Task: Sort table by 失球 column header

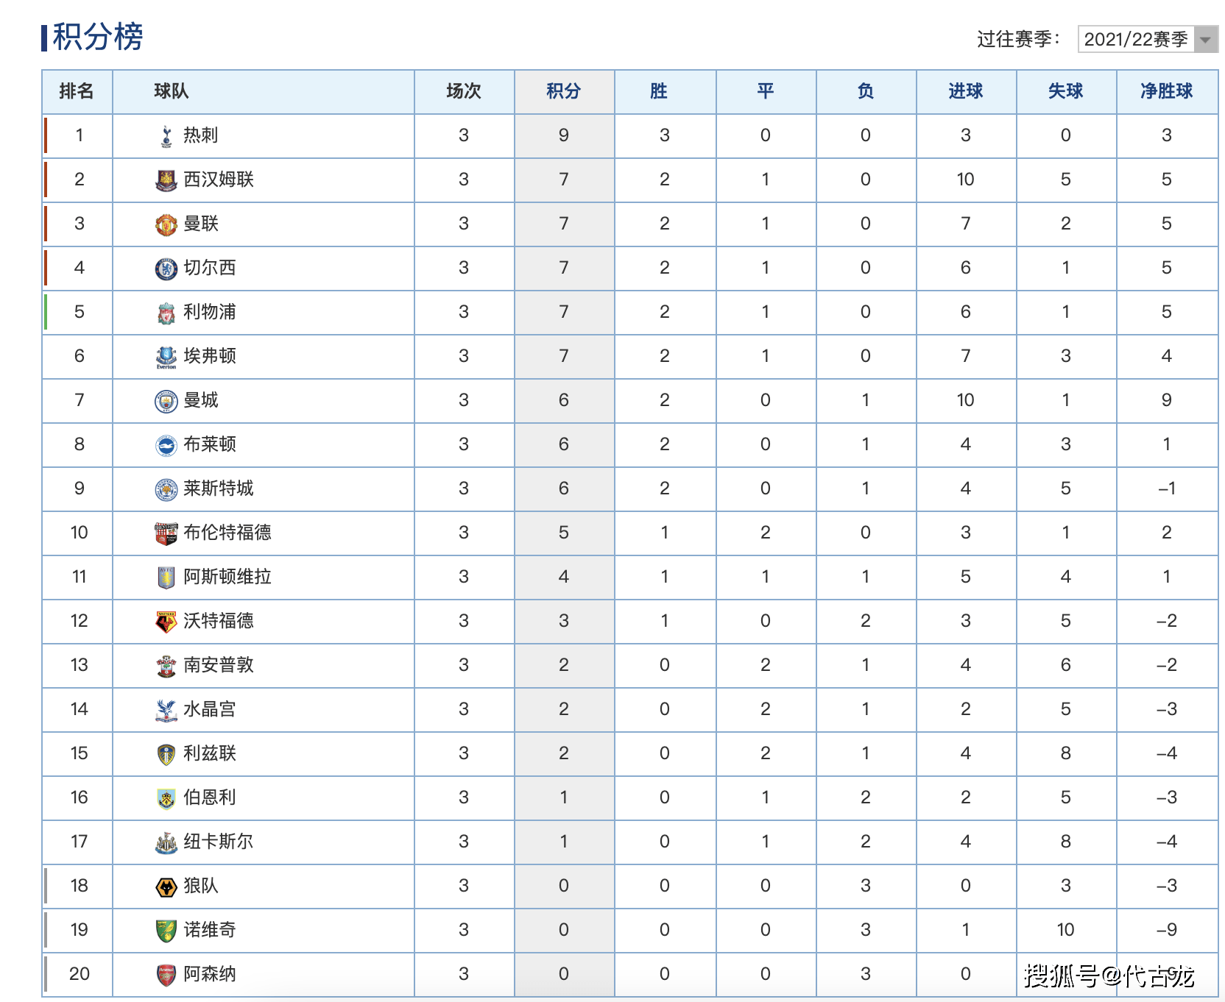Action: pos(1066,91)
